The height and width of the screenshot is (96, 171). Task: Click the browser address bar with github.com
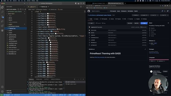click(126, 6)
